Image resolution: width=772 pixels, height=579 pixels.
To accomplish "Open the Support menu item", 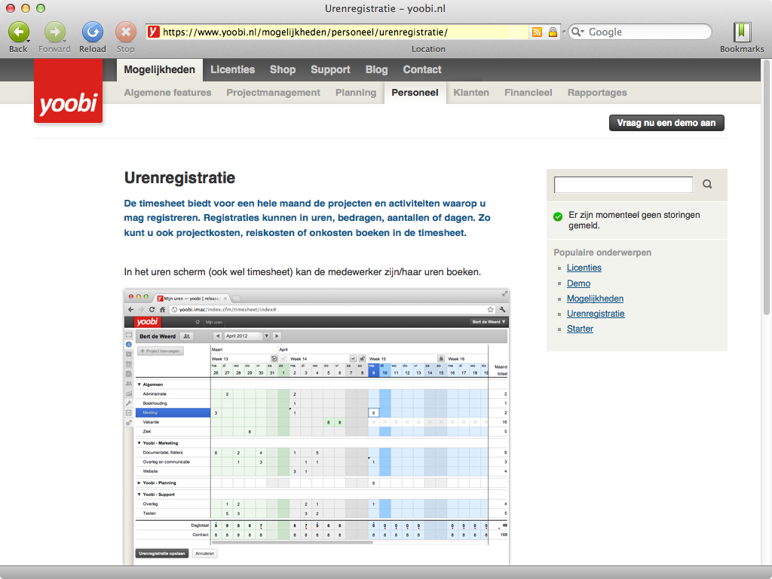I will click(330, 70).
